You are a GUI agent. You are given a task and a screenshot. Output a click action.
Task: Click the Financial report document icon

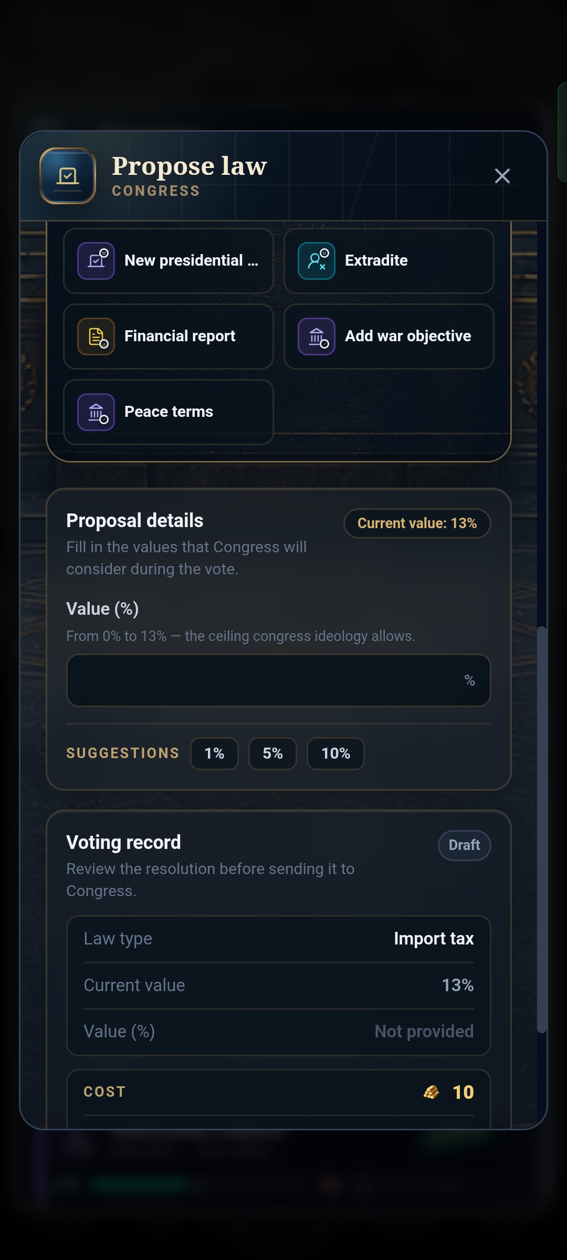pos(96,337)
